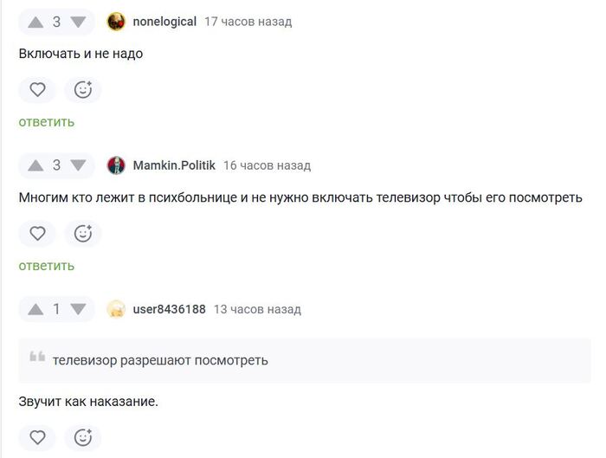The width and height of the screenshot is (606, 458).
Task: Upvote Mamkin.Politik's comment
Action: coord(35,165)
